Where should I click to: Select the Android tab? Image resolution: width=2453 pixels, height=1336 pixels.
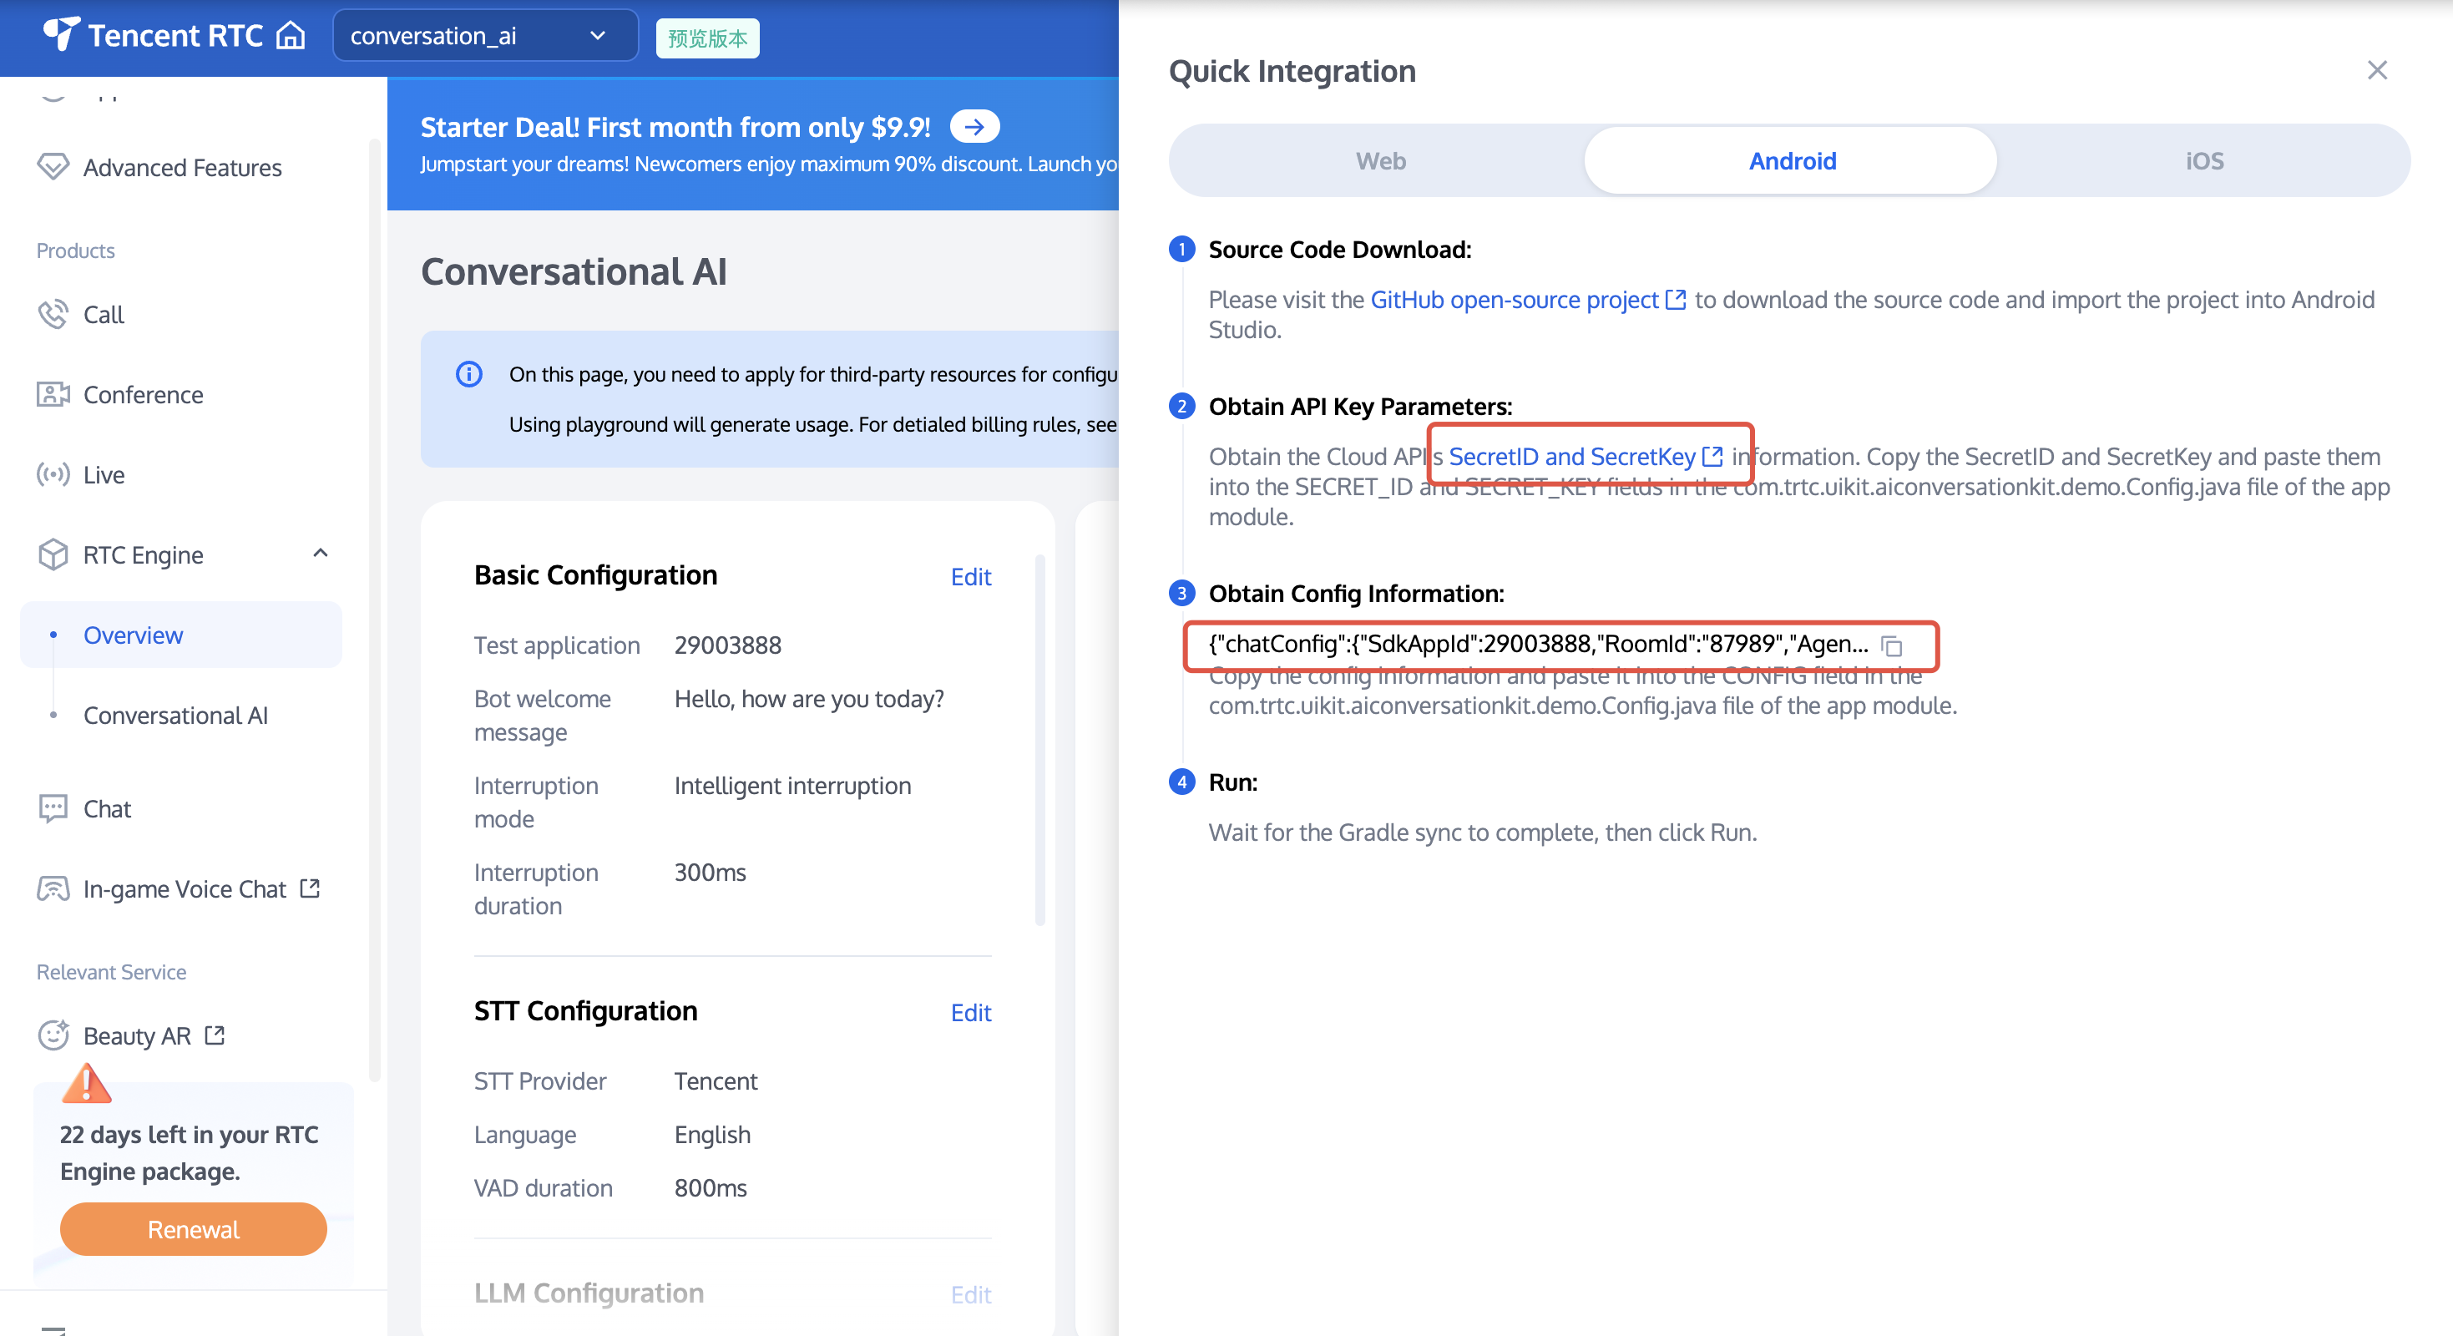pos(1791,161)
